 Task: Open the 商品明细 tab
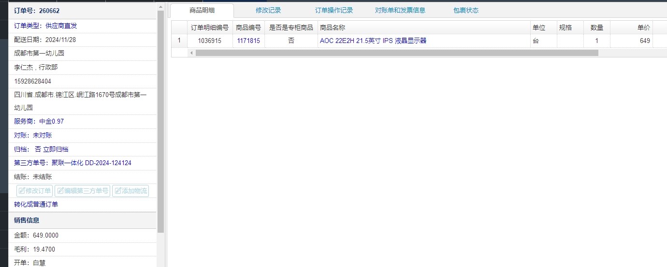point(202,10)
